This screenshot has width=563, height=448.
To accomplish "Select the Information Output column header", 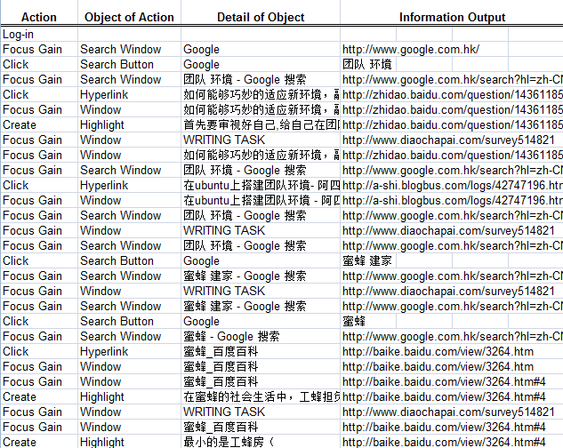I will (x=452, y=17).
